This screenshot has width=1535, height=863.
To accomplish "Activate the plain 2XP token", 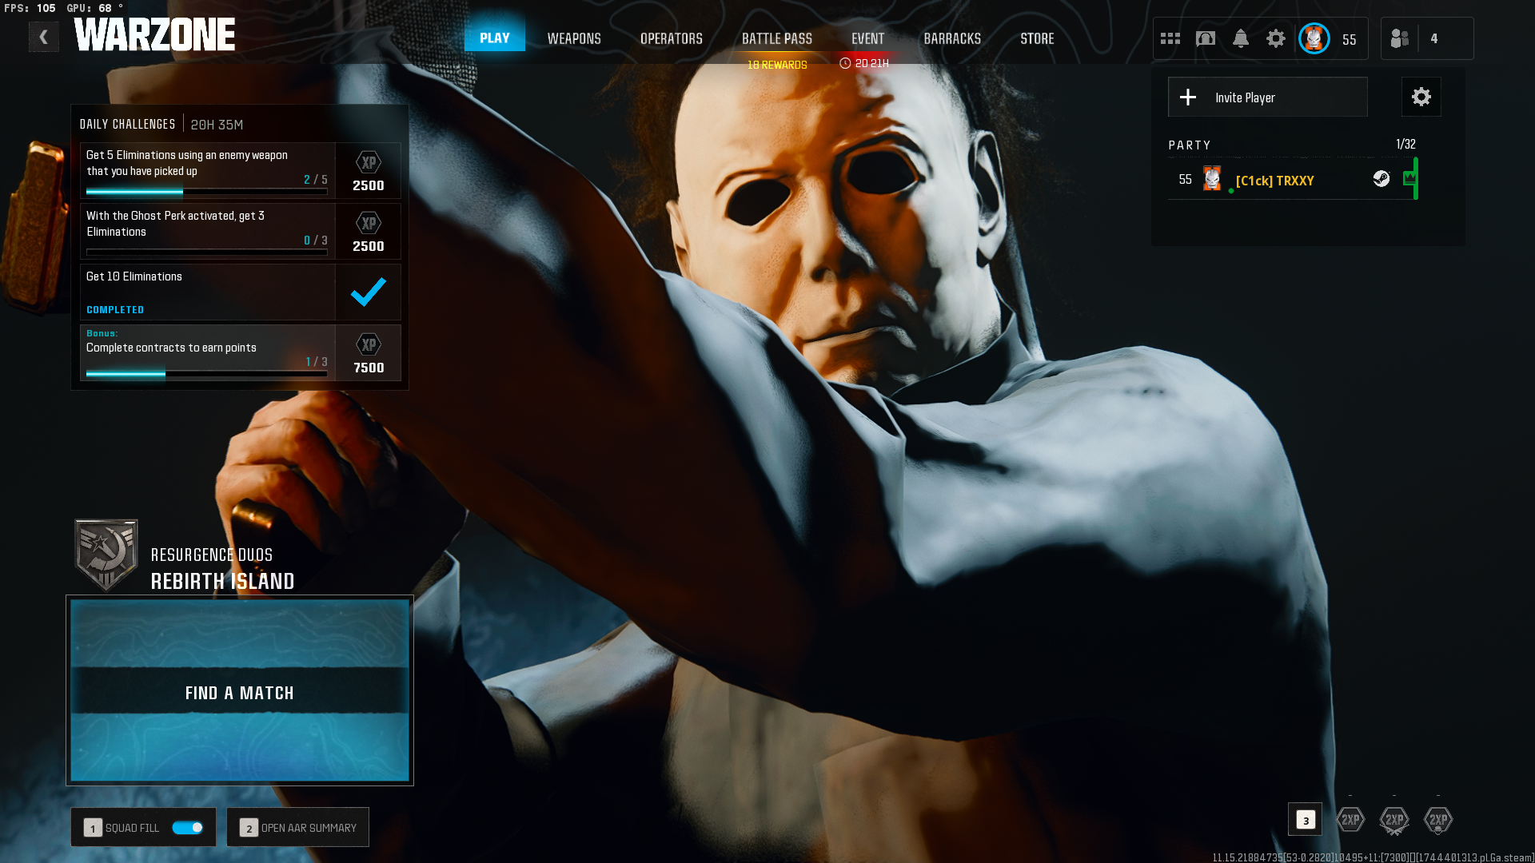I will [x=1350, y=820].
